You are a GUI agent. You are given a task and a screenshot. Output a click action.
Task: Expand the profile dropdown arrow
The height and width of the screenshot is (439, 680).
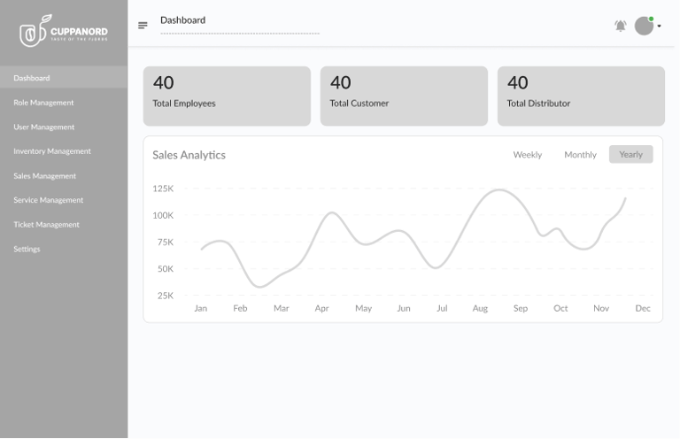pyautogui.click(x=660, y=27)
